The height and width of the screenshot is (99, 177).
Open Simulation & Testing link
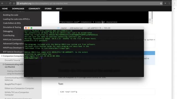[x=12, y=27]
